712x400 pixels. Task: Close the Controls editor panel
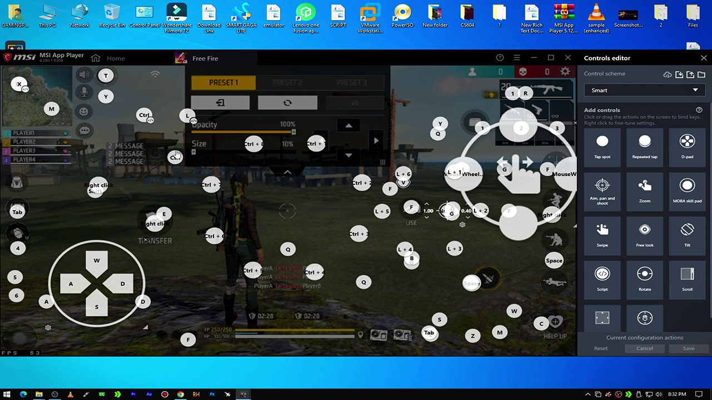704,58
